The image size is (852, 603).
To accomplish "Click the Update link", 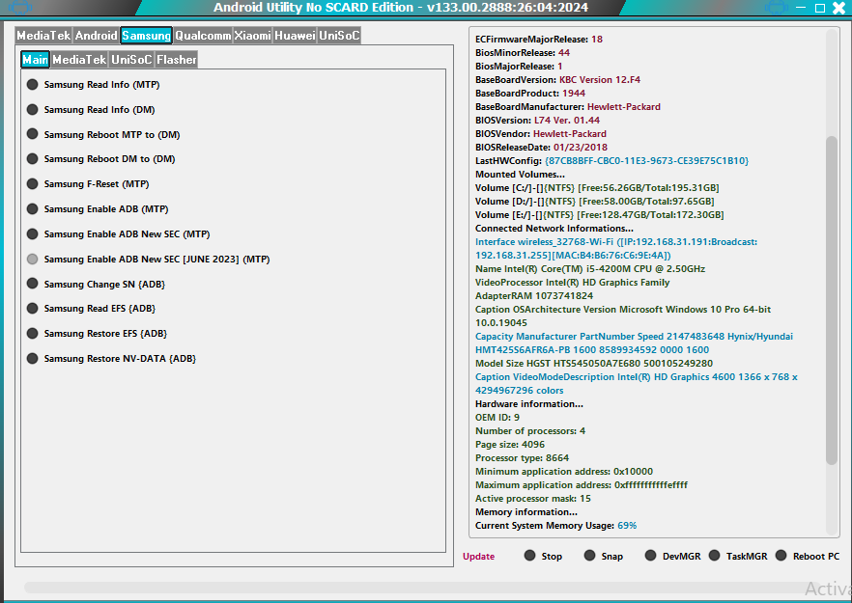I will coord(478,557).
